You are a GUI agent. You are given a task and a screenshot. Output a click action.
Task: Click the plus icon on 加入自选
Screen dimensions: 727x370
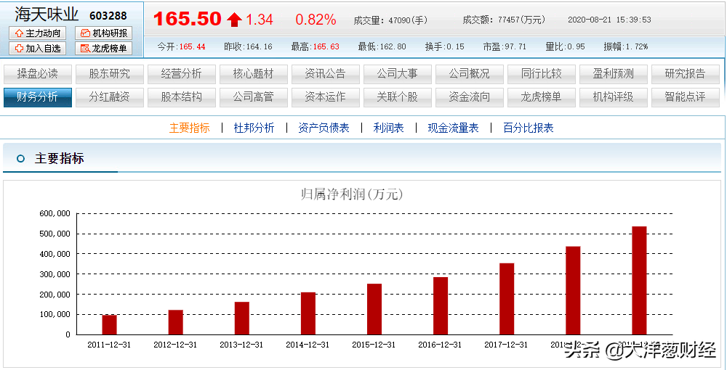coord(19,48)
